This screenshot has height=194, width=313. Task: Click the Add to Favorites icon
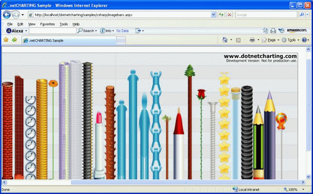click(14, 40)
